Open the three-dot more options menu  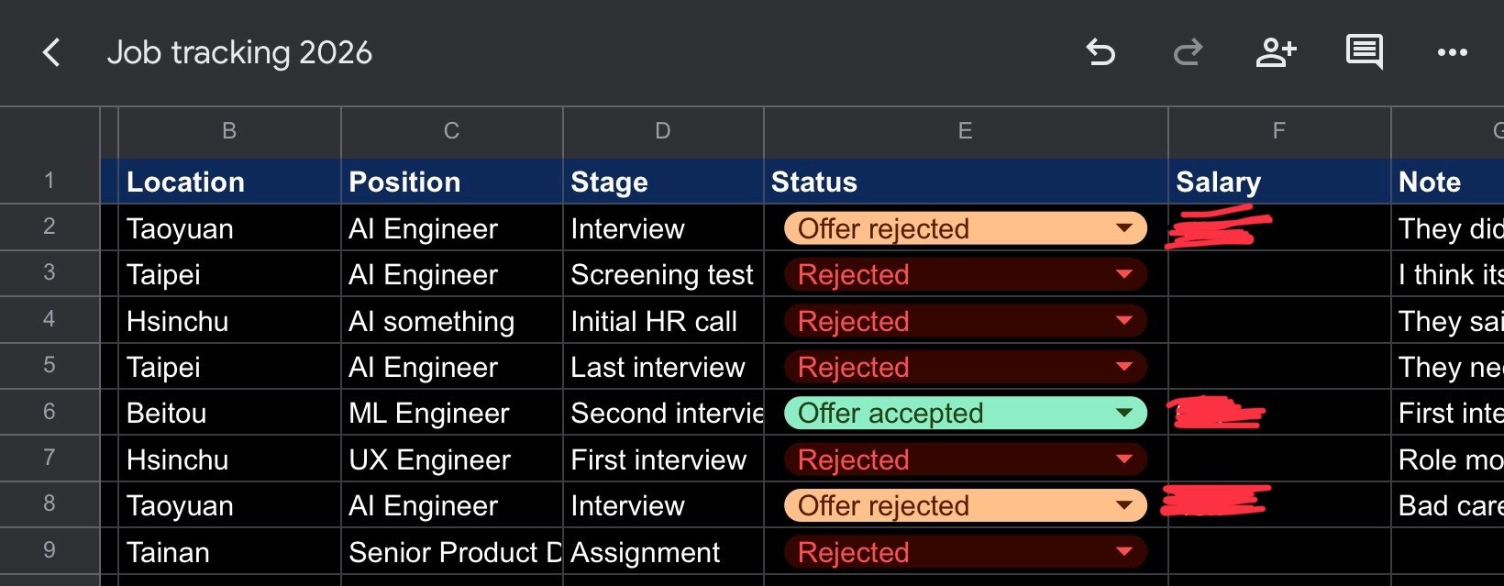1453,52
